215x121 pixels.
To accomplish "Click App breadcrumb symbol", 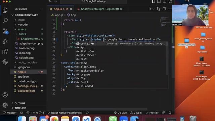I will (x=72, y=15).
